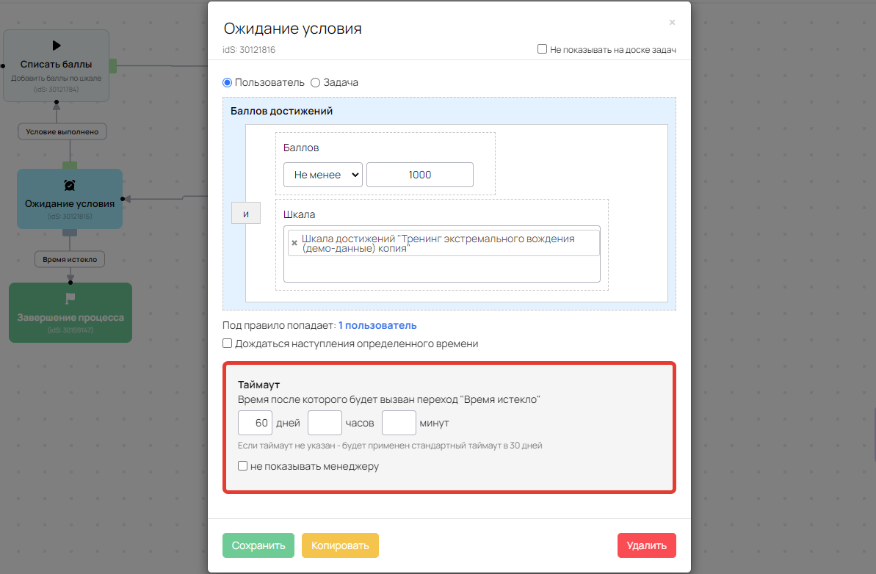Enable Не показывать на доске задач
The image size is (876, 574).
[542, 49]
